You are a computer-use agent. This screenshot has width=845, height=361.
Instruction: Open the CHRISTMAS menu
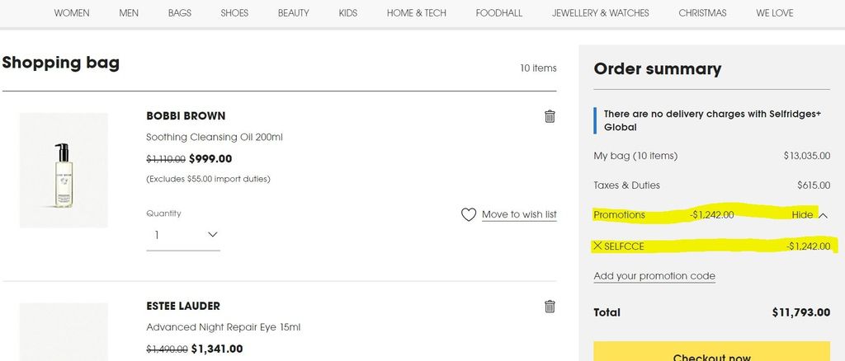[703, 13]
